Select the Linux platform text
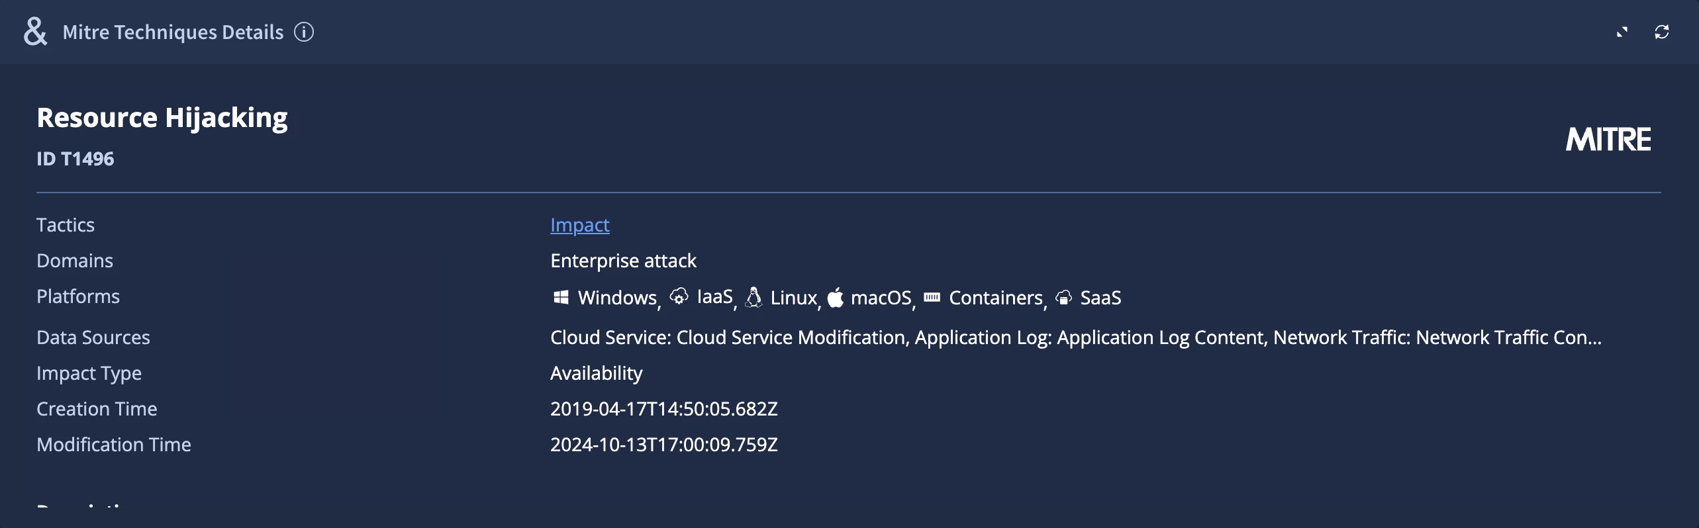 point(793,298)
